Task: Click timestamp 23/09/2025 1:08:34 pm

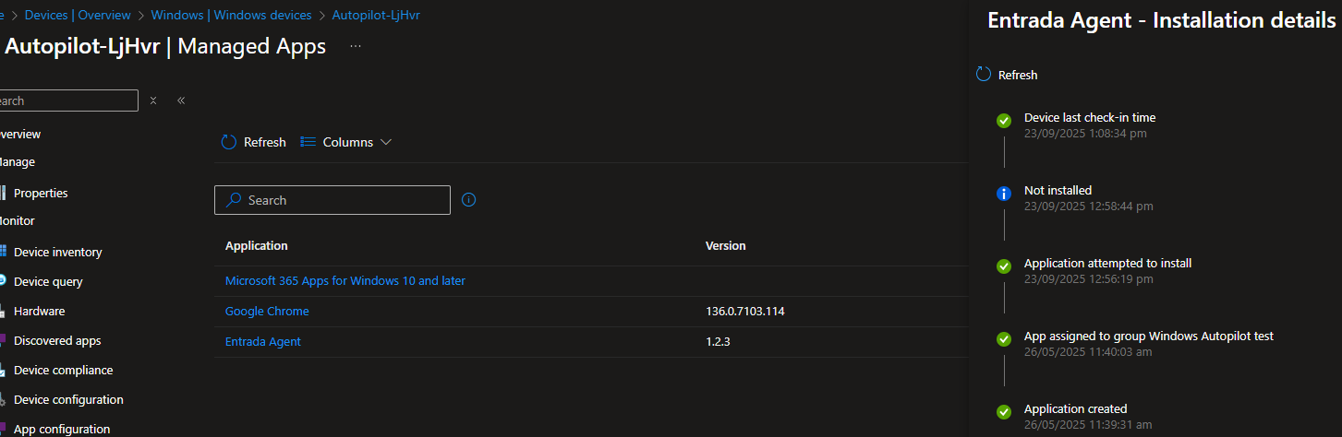Action: point(1085,133)
